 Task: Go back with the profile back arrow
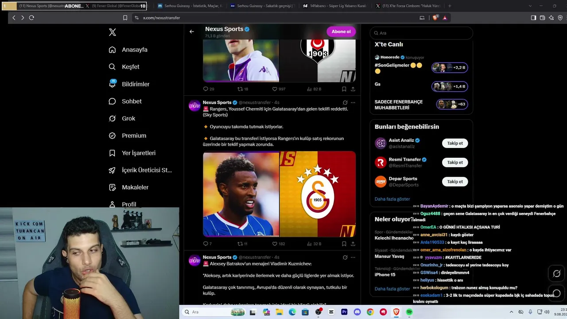pos(191,31)
